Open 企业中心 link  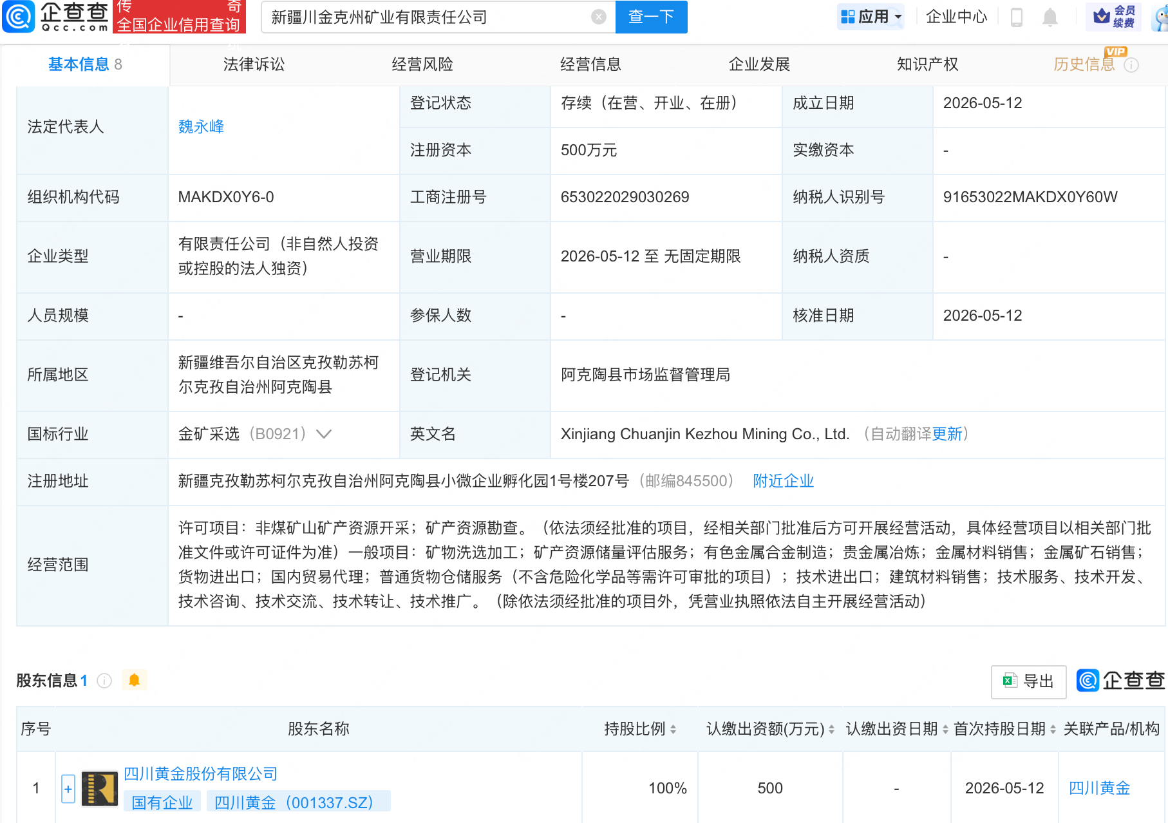pyautogui.click(x=957, y=17)
